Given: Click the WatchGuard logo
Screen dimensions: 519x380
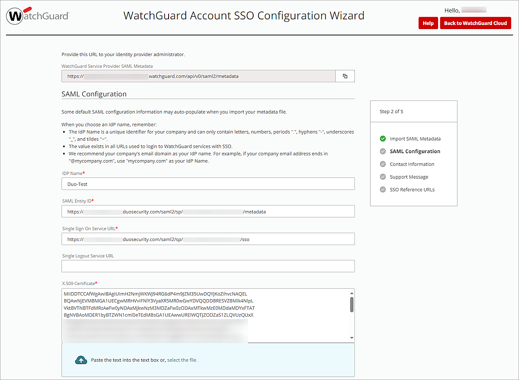Looking at the screenshot, I should pos(37,16).
